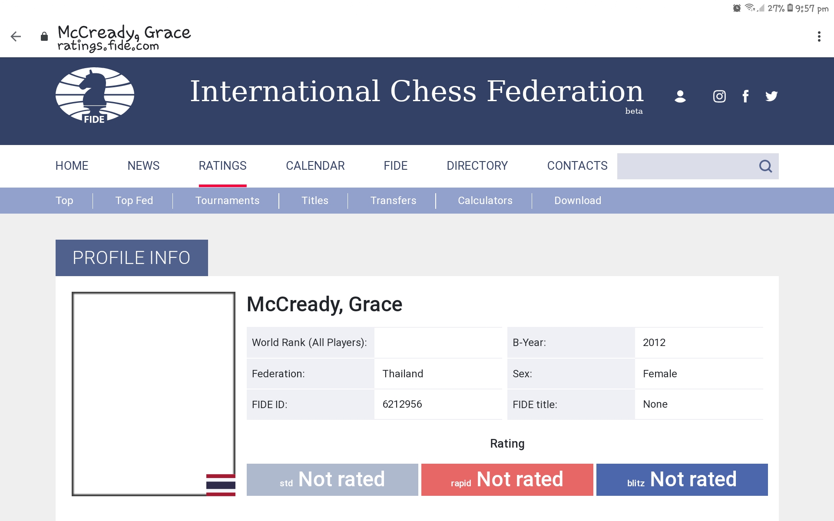Open the Facebook icon link
The height and width of the screenshot is (521, 834).
tap(745, 96)
